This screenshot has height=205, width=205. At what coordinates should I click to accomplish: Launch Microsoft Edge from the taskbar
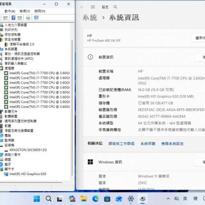[96, 199]
